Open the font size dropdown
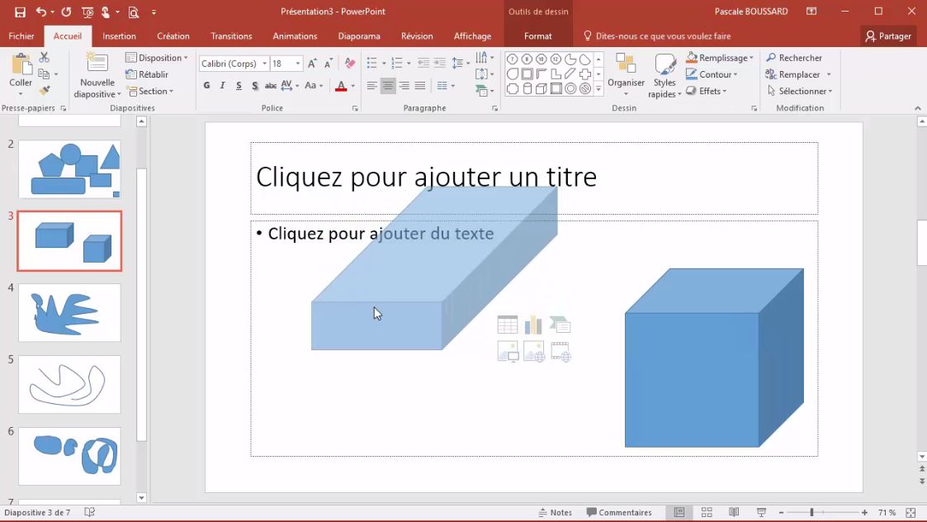Screen dimensions: 927x522 click(x=296, y=63)
